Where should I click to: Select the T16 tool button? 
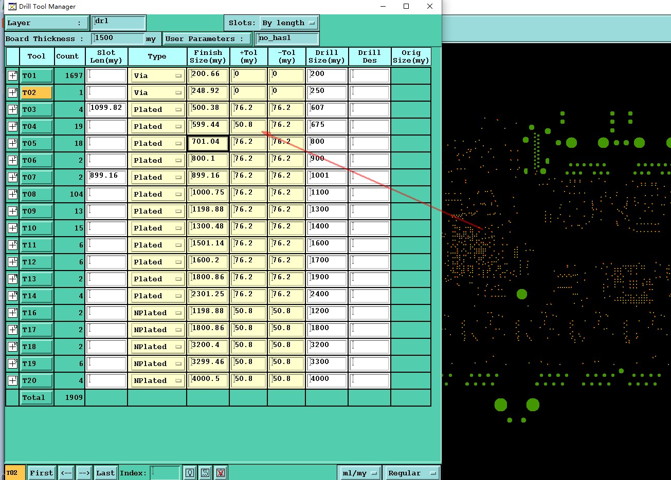36,313
